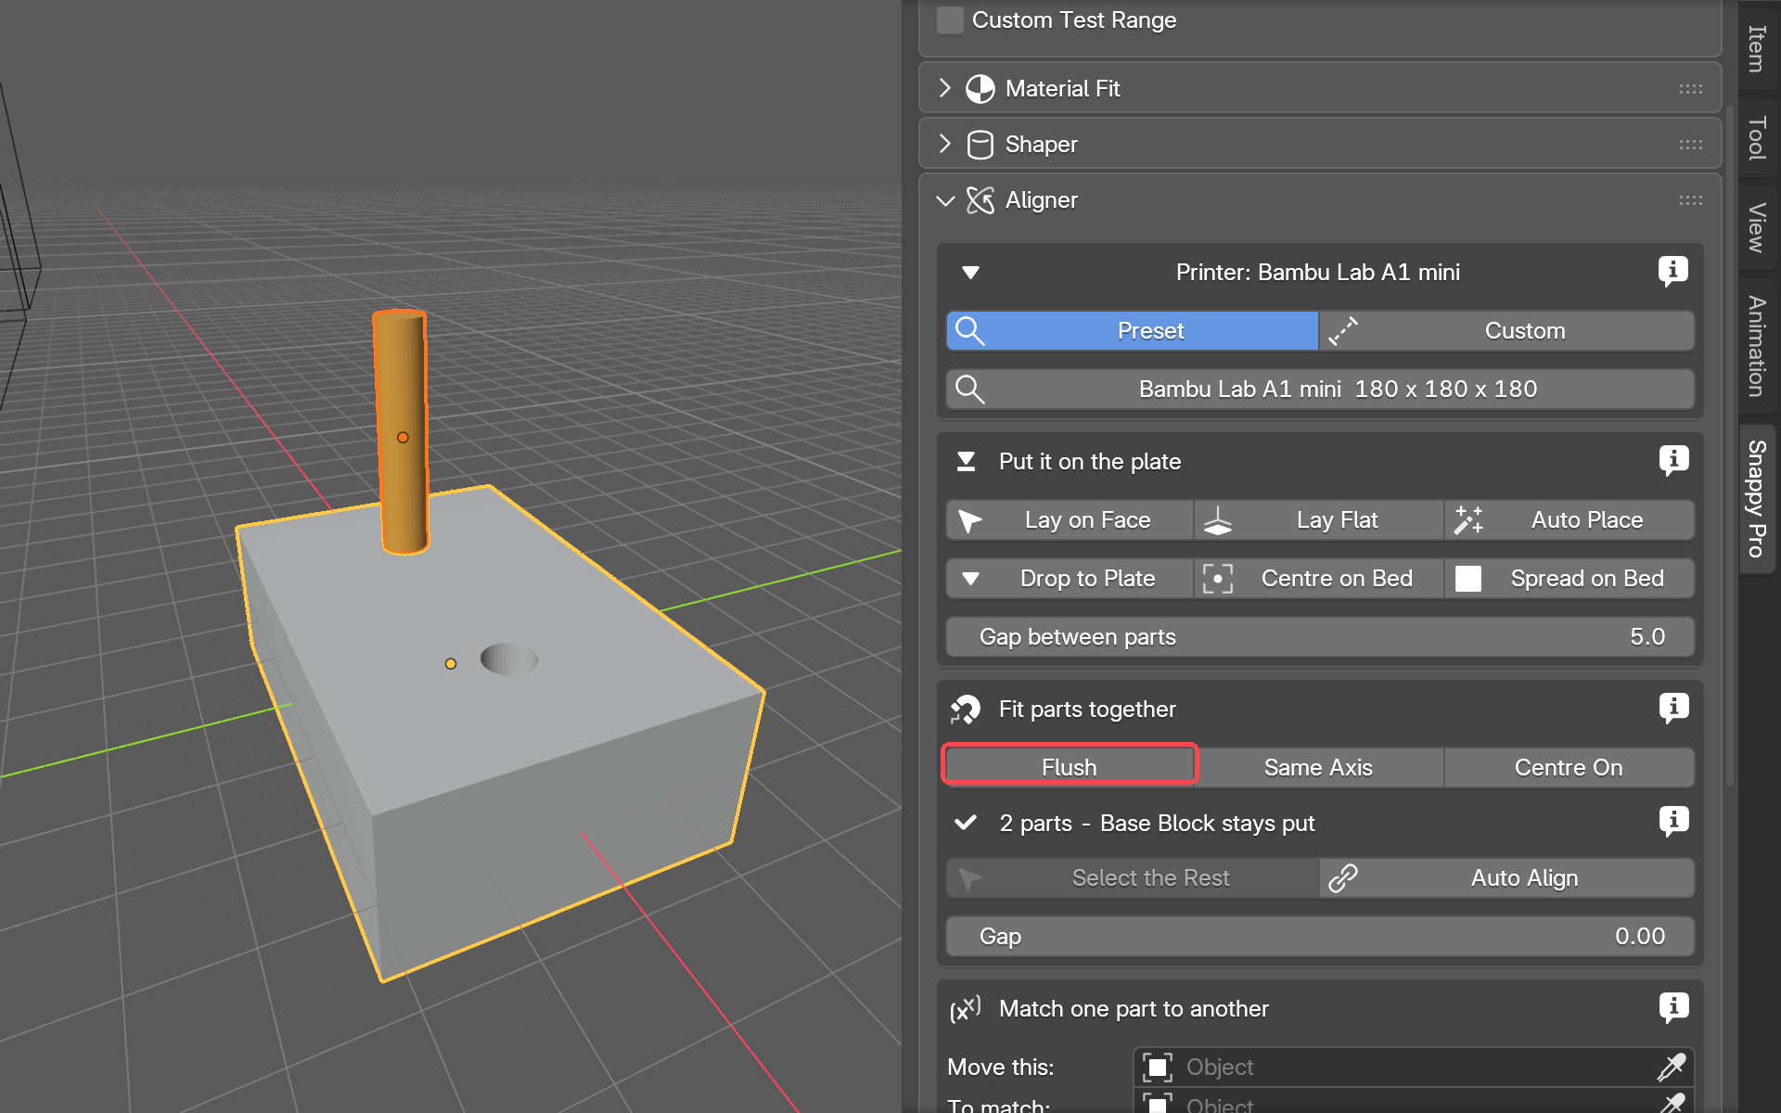Collapse the Printer: Bambu Lab A1 mini section
Screen dimensions: 1781x1113
(x=970, y=273)
